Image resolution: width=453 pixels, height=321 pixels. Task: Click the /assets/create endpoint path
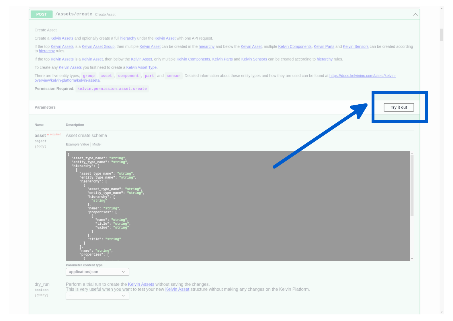pyautogui.click(x=74, y=14)
